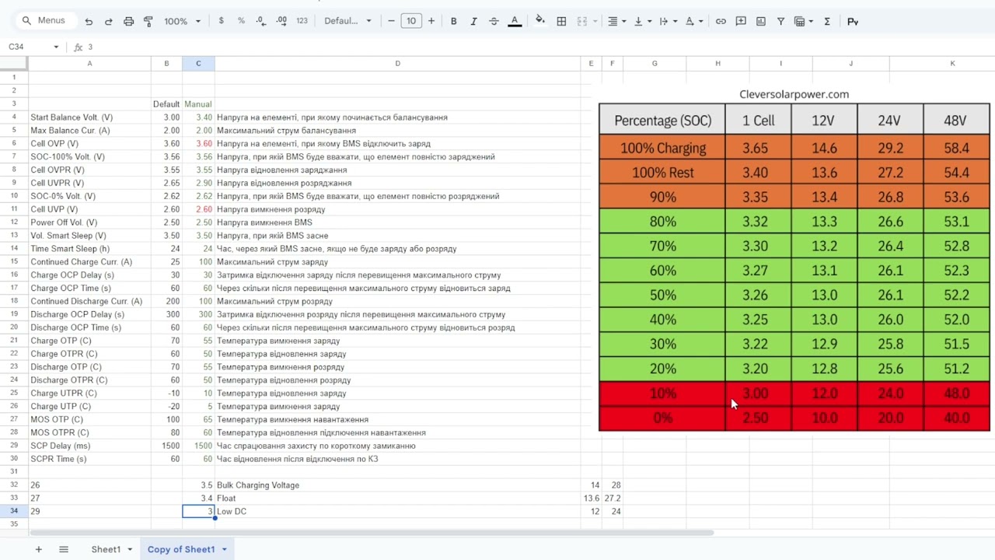Click the font size field
995x560 pixels.
click(x=411, y=21)
